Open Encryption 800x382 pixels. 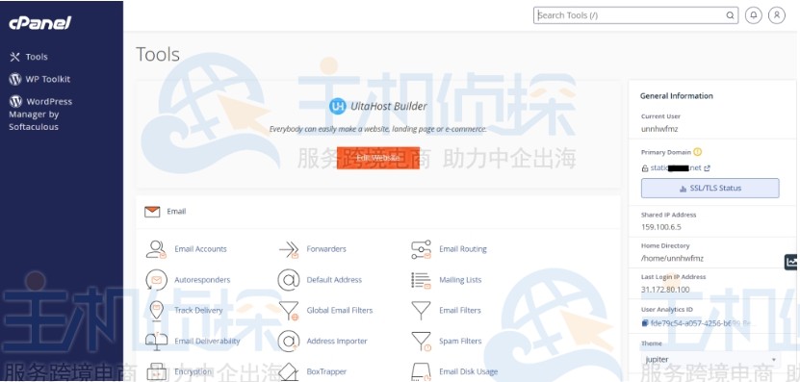193,371
